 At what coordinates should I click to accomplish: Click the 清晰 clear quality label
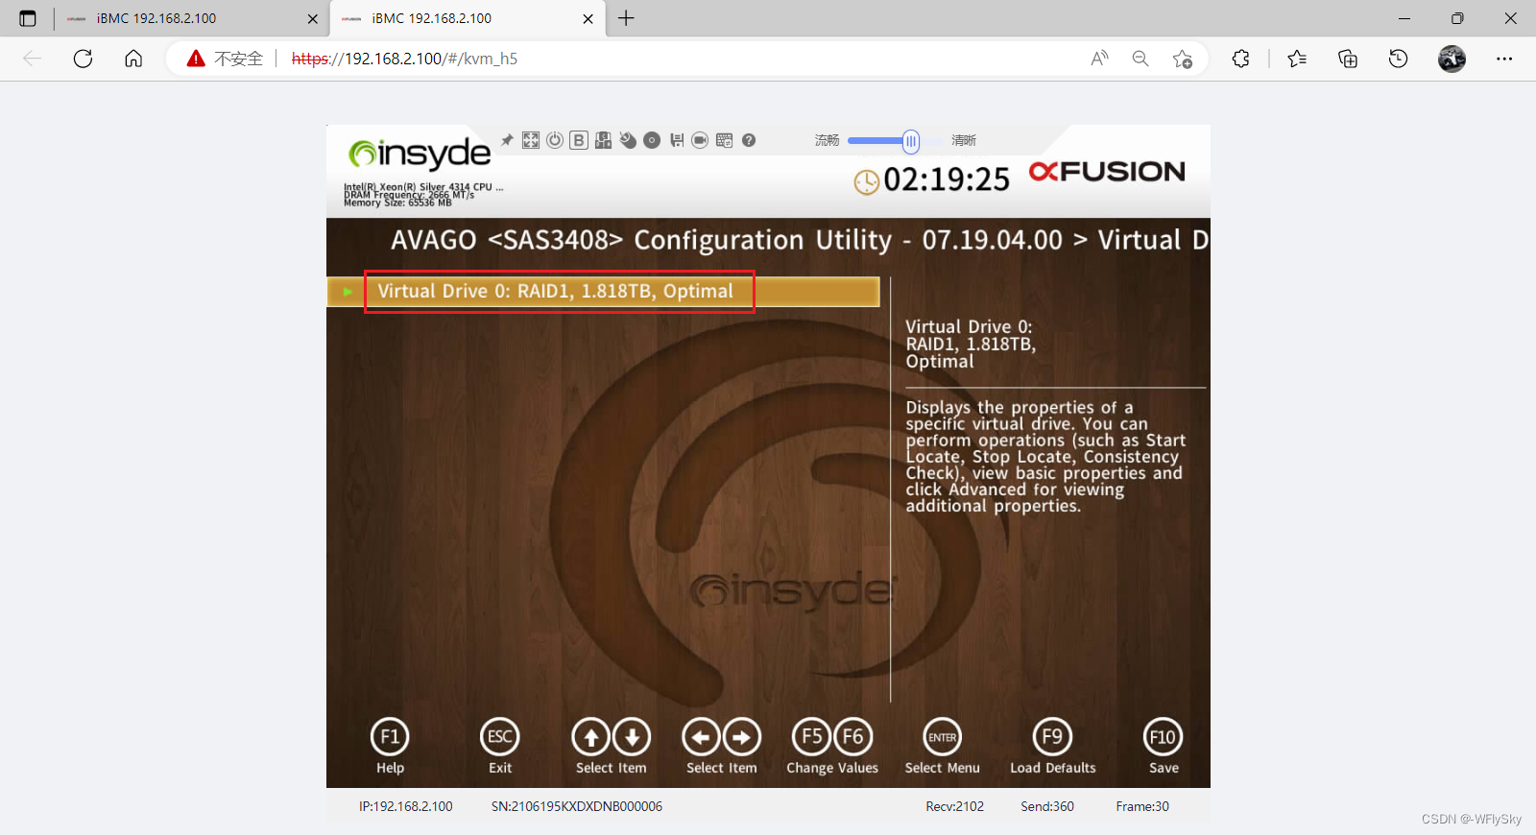964,140
